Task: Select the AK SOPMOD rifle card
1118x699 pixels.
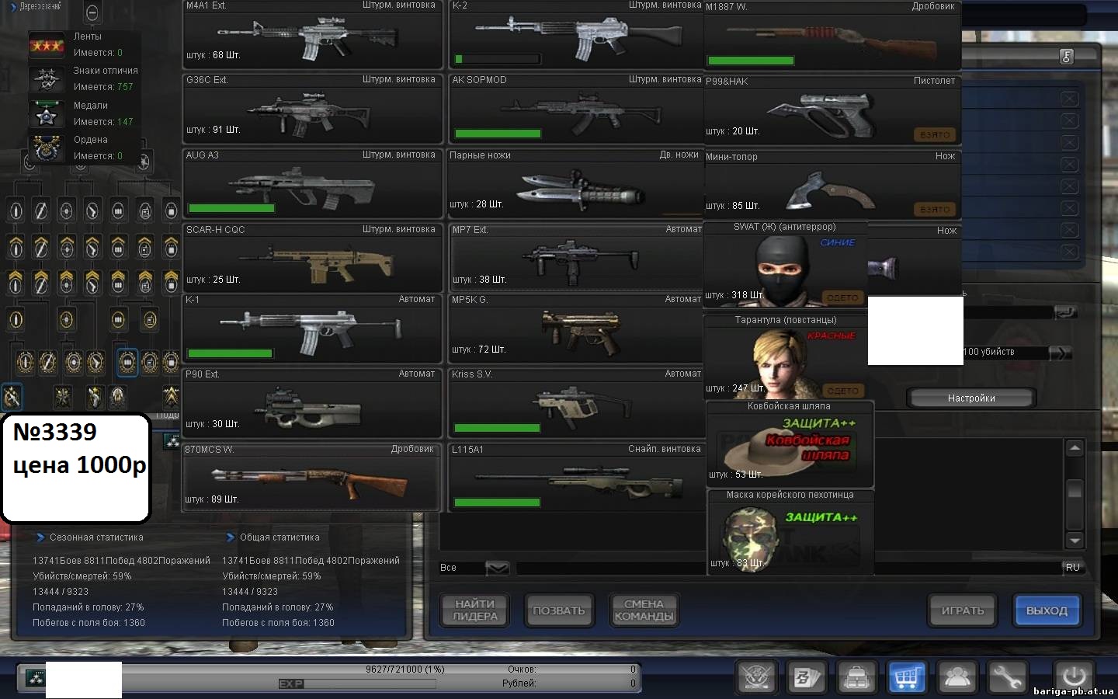Action: (x=576, y=109)
